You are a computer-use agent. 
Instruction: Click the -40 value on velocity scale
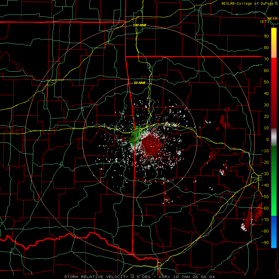265,185
